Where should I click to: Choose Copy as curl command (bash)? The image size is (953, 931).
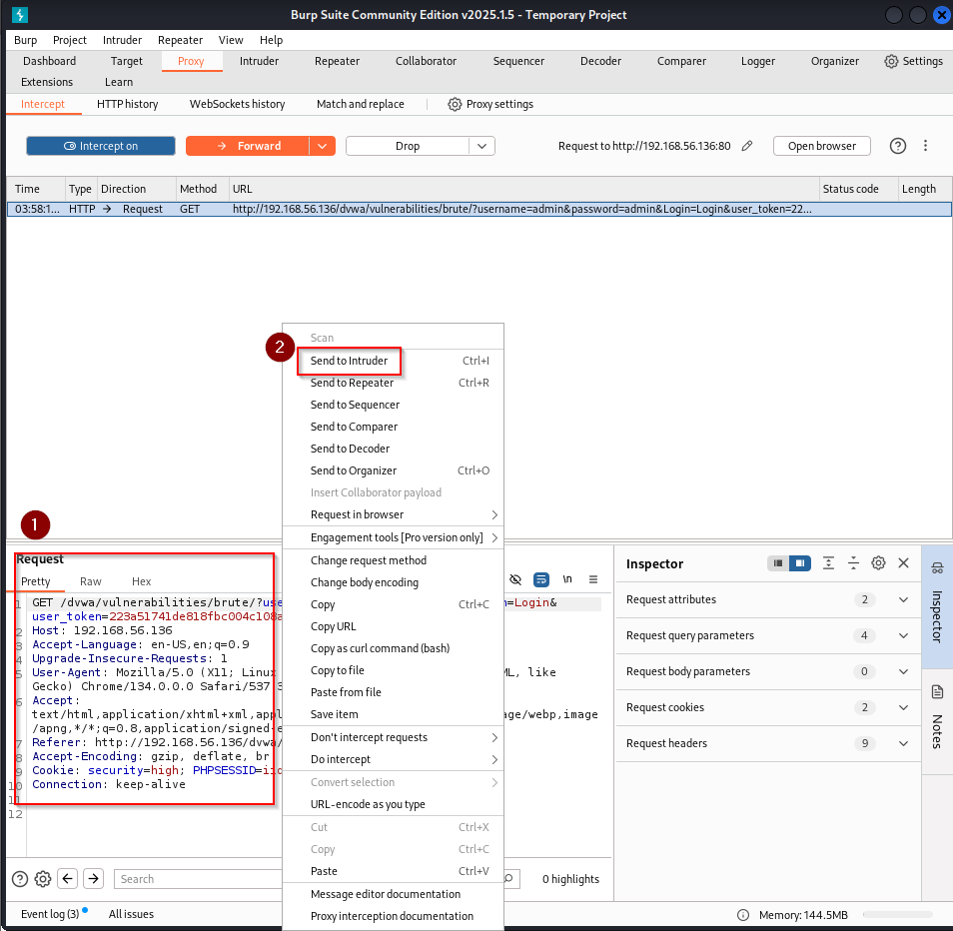pos(394,648)
